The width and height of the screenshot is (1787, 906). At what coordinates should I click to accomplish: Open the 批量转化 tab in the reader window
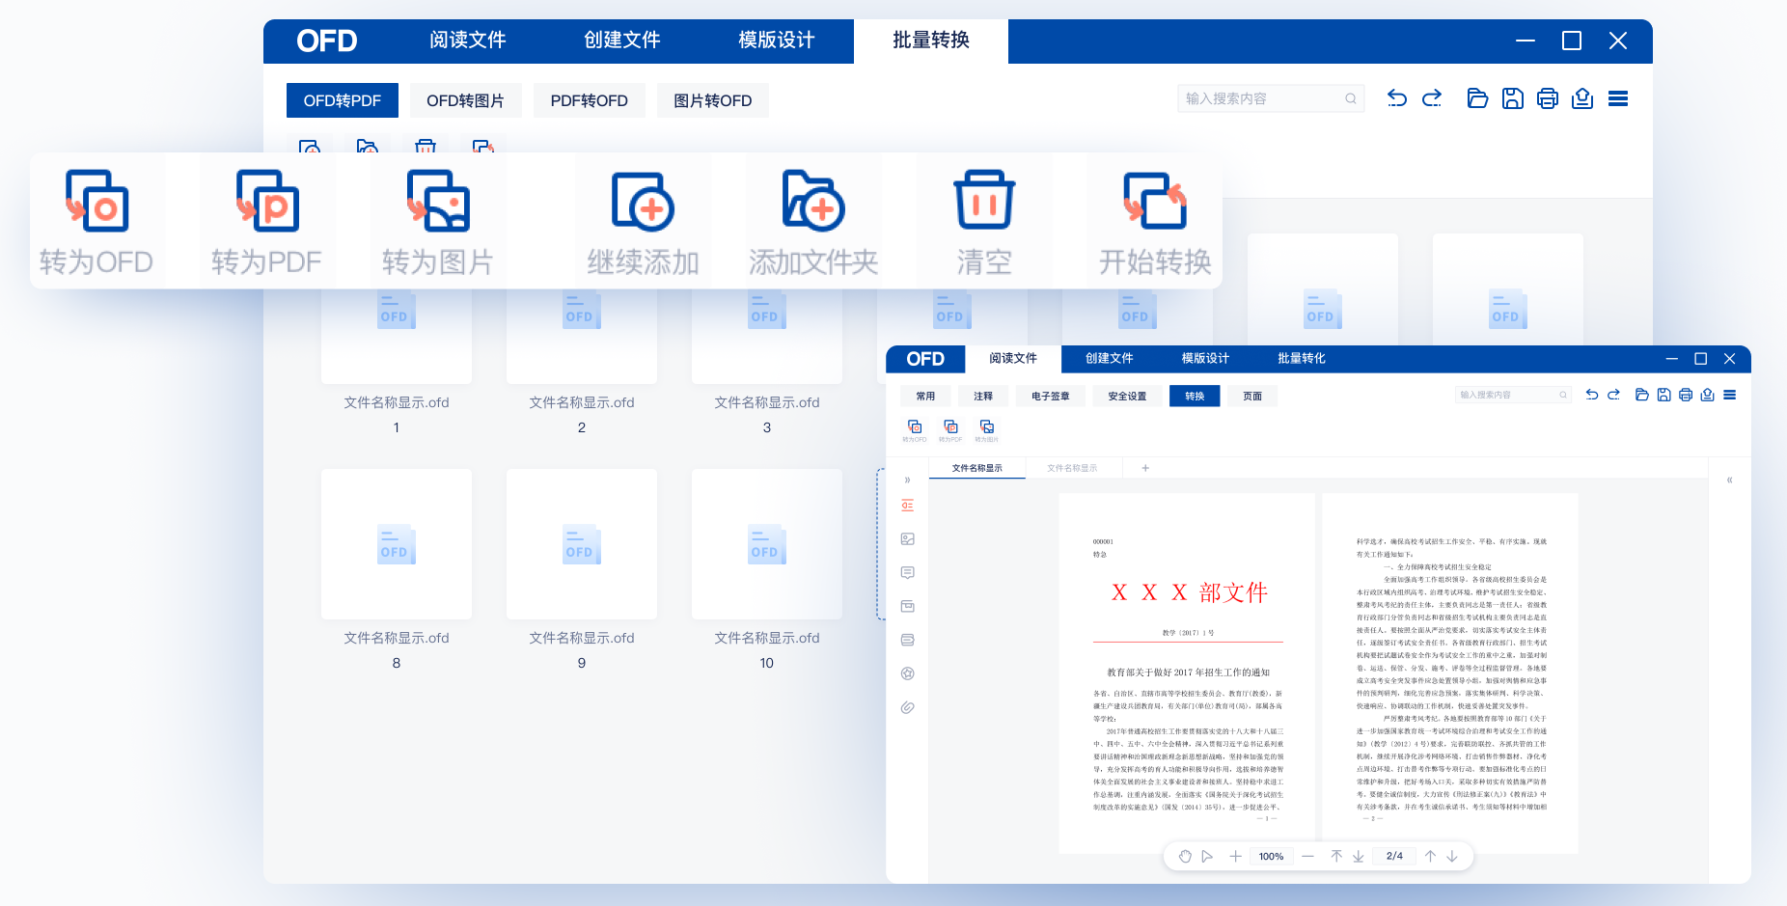[1302, 358]
